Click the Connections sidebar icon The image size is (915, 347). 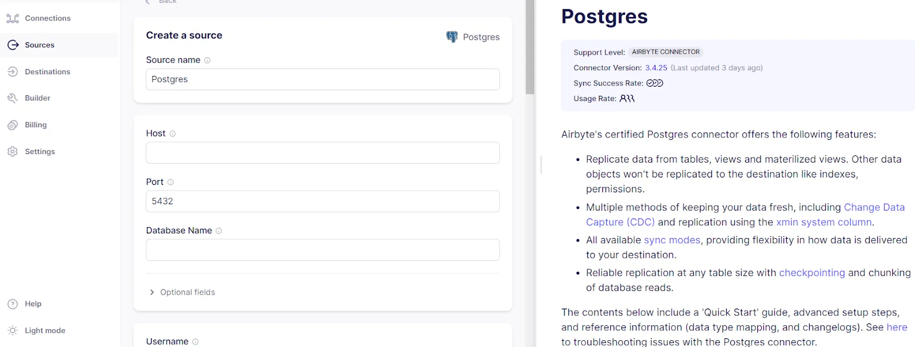[x=13, y=19]
